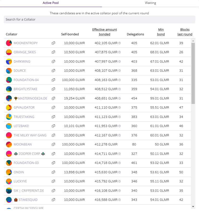199x211 pixels.
Task: Click the MOONBEAN collator name
Action: click(x=23, y=144)
